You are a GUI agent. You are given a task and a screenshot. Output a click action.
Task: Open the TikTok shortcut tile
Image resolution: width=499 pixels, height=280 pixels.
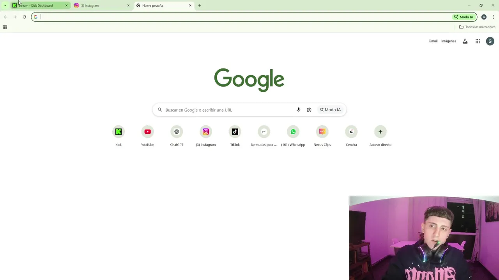(235, 136)
